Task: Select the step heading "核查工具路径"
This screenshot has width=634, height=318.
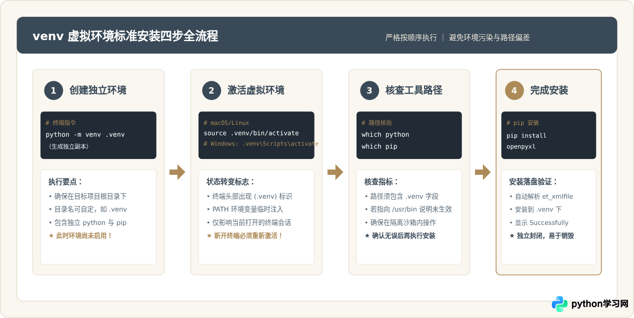Action: point(414,90)
